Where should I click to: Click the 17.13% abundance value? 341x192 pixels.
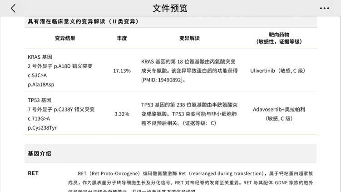122,71
